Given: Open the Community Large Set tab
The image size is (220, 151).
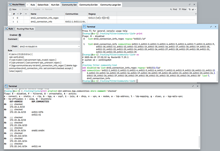Looking at the screenshot, I should [x=110, y=5].
